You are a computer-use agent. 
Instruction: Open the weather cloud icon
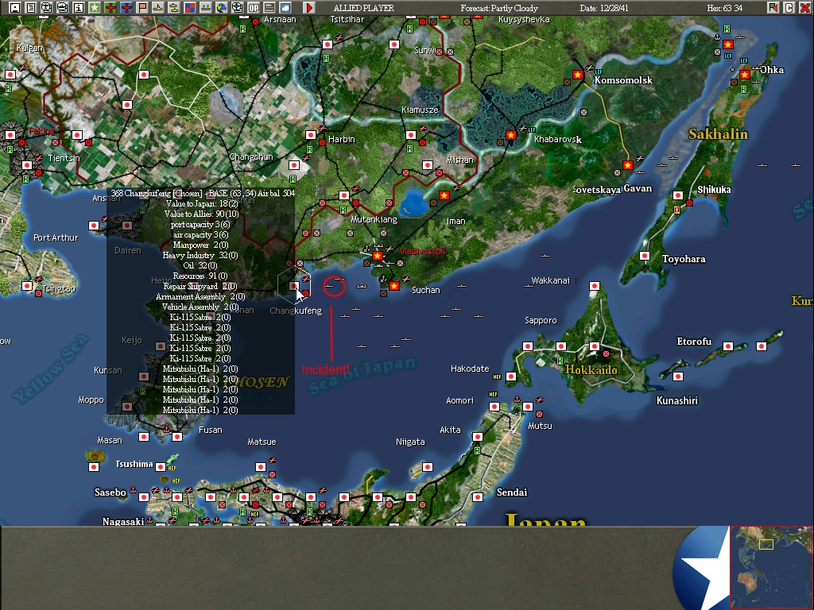coord(285,8)
